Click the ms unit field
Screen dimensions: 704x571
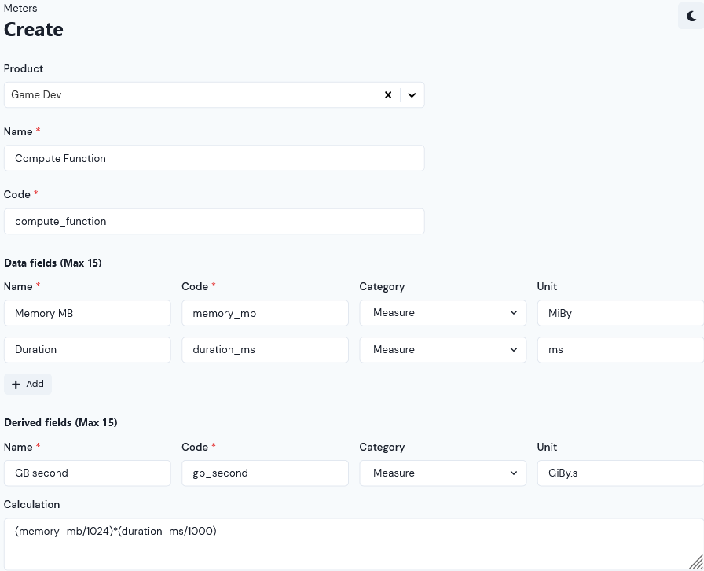[621, 350]
